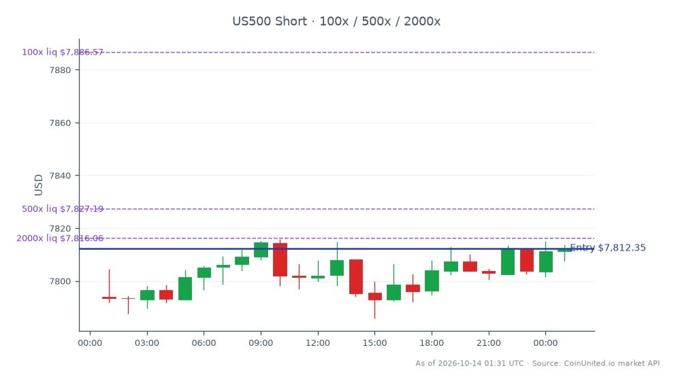This screenshot has width=676, height=384.
Task: Click the green candle at 09:00
Action: 261,250
